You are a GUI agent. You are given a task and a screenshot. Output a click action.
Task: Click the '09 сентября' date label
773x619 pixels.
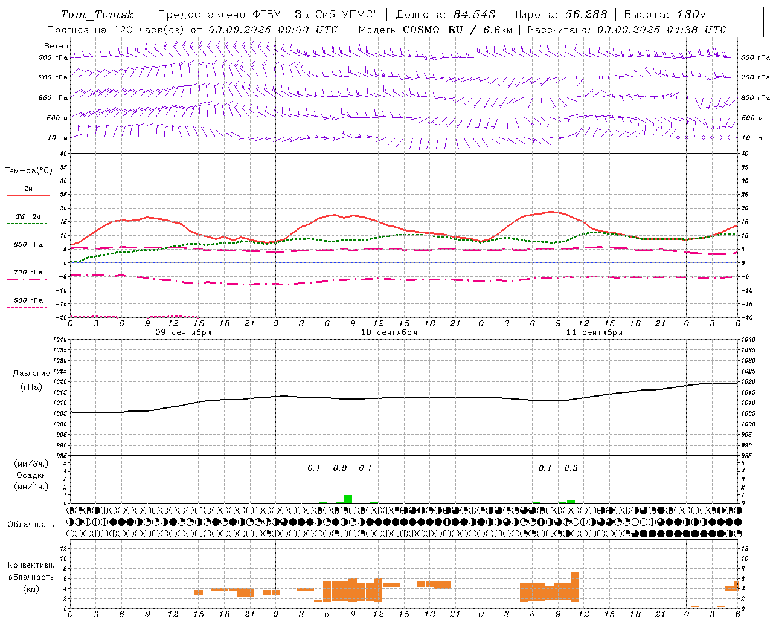pyautogui.click(x=184, y=332)
